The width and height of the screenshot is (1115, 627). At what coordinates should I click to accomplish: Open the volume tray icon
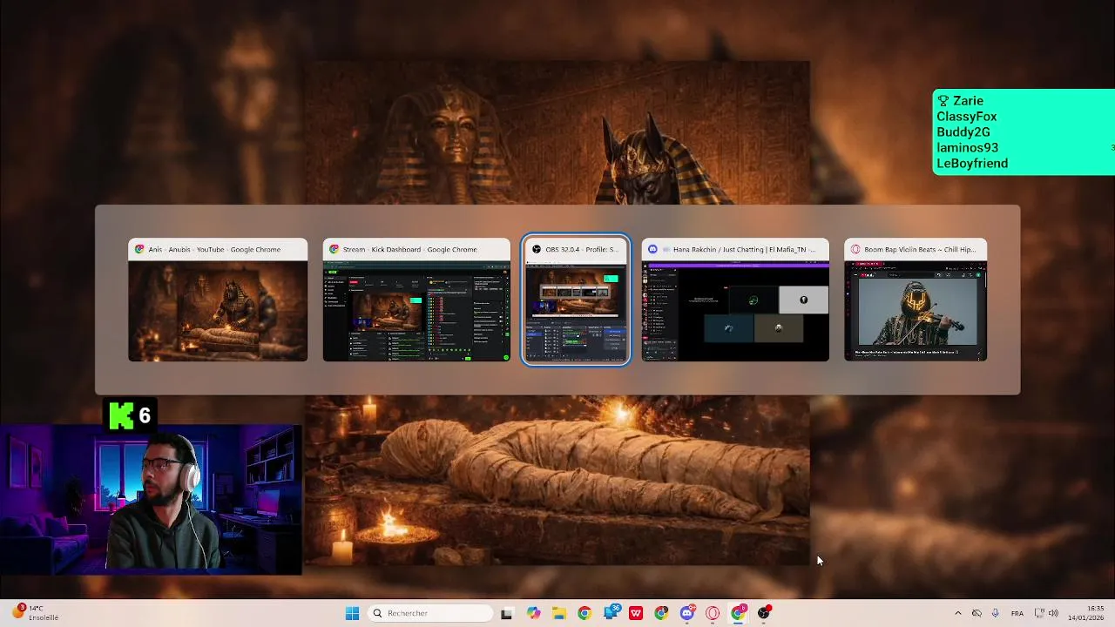click(1053, 613)
